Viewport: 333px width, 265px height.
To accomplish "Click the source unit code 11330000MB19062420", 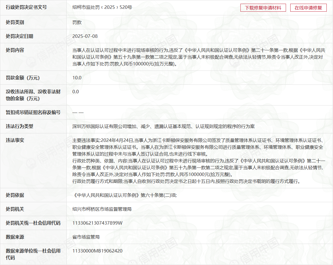I will (x=97, y=251).
